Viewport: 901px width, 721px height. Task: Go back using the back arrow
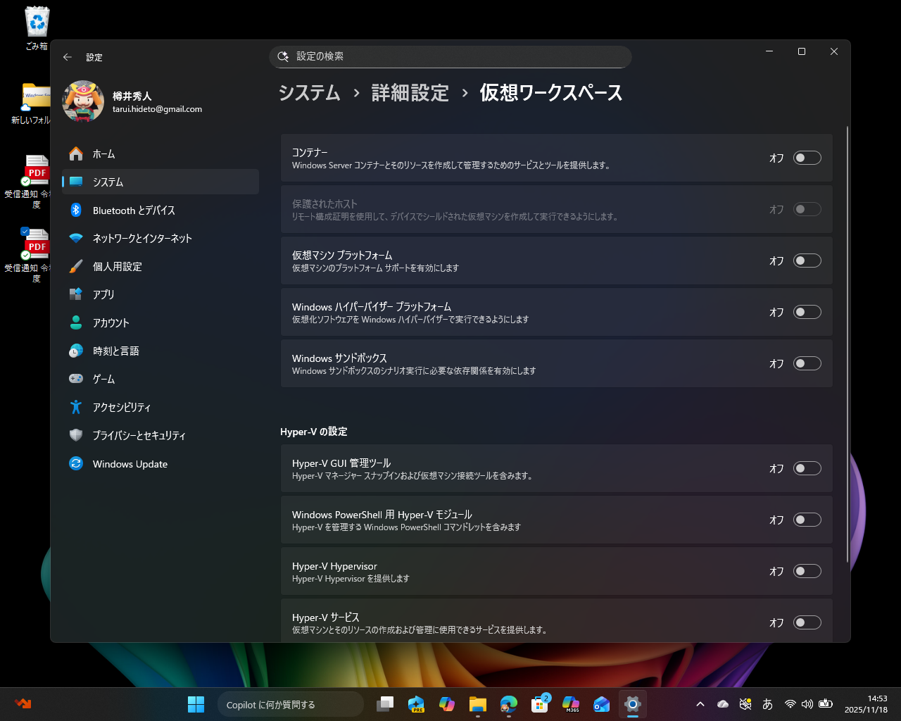pyautogui.click(x=68, y=57)
